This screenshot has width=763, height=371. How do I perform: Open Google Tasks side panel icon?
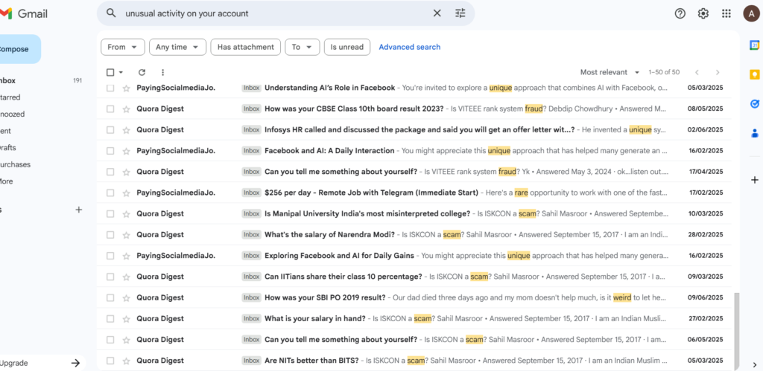point(754,103)
